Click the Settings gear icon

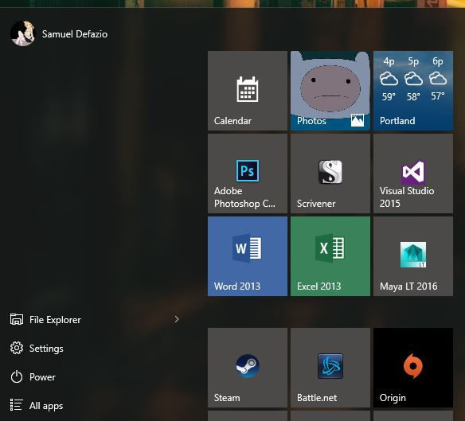[x=17, y=348]
